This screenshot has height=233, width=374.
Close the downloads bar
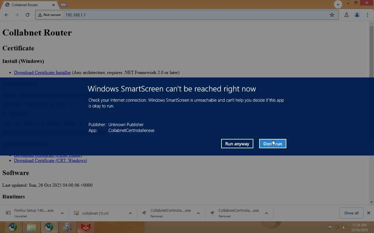click(x=369, y=213)
